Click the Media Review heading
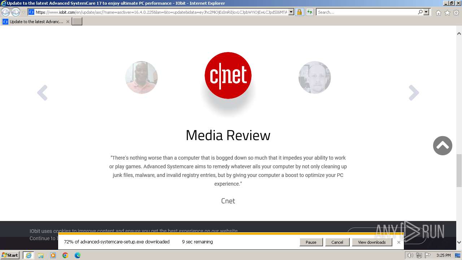The image size is (462, 260). point(228,135)
